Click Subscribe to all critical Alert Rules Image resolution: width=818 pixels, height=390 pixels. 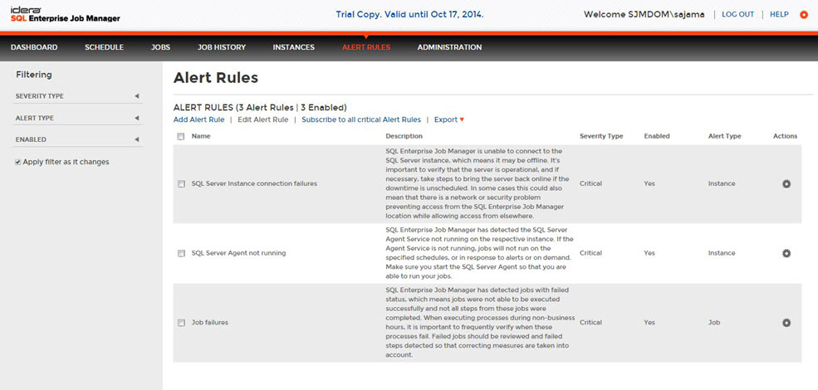pos(361,119)
